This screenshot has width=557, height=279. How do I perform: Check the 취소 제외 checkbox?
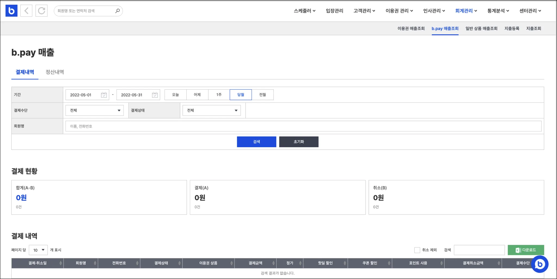point(417,250)
